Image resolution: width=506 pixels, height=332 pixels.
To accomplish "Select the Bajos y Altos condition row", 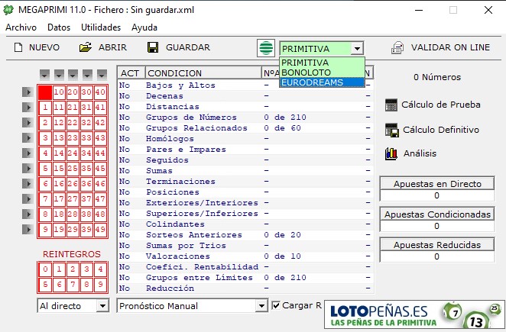I will (245, 85).
